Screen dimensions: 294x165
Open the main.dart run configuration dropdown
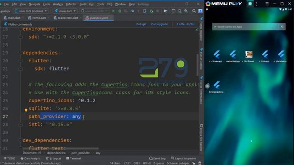click(65, 11)
